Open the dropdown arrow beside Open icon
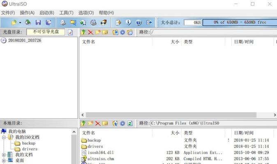 pos(20,23)
